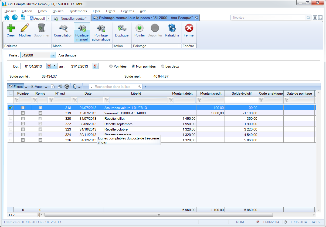This screenshot has width=326, height=227.
Task: Click the horizontal scrollbar of the list
Action: click(x=158, y=215)
